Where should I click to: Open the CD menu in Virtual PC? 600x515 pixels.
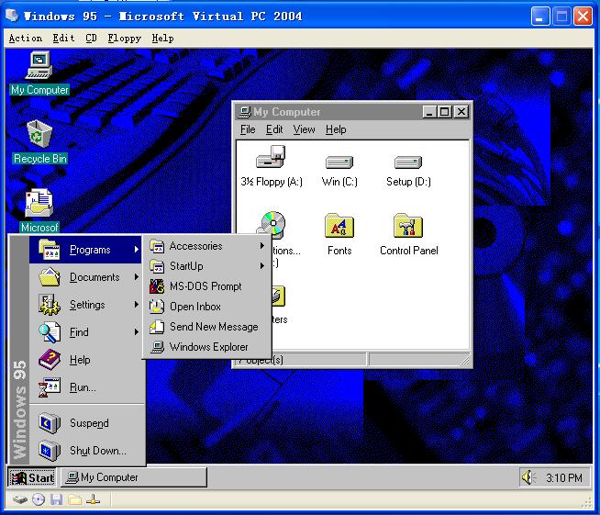click(91, 38)
